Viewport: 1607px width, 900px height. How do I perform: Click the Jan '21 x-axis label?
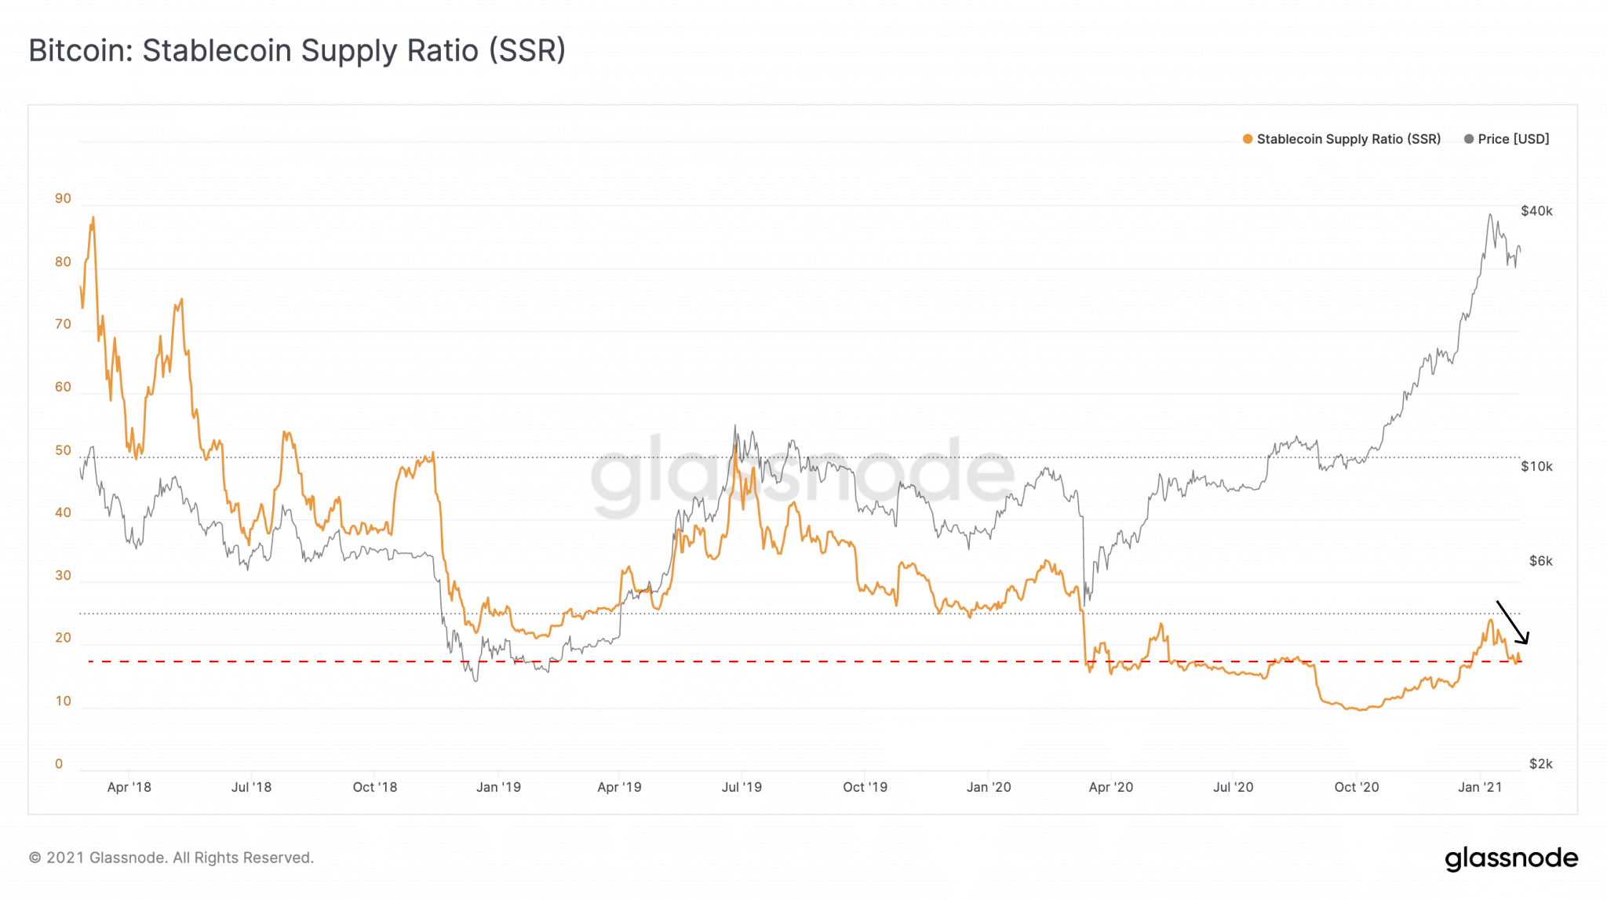click(1480, 787)
